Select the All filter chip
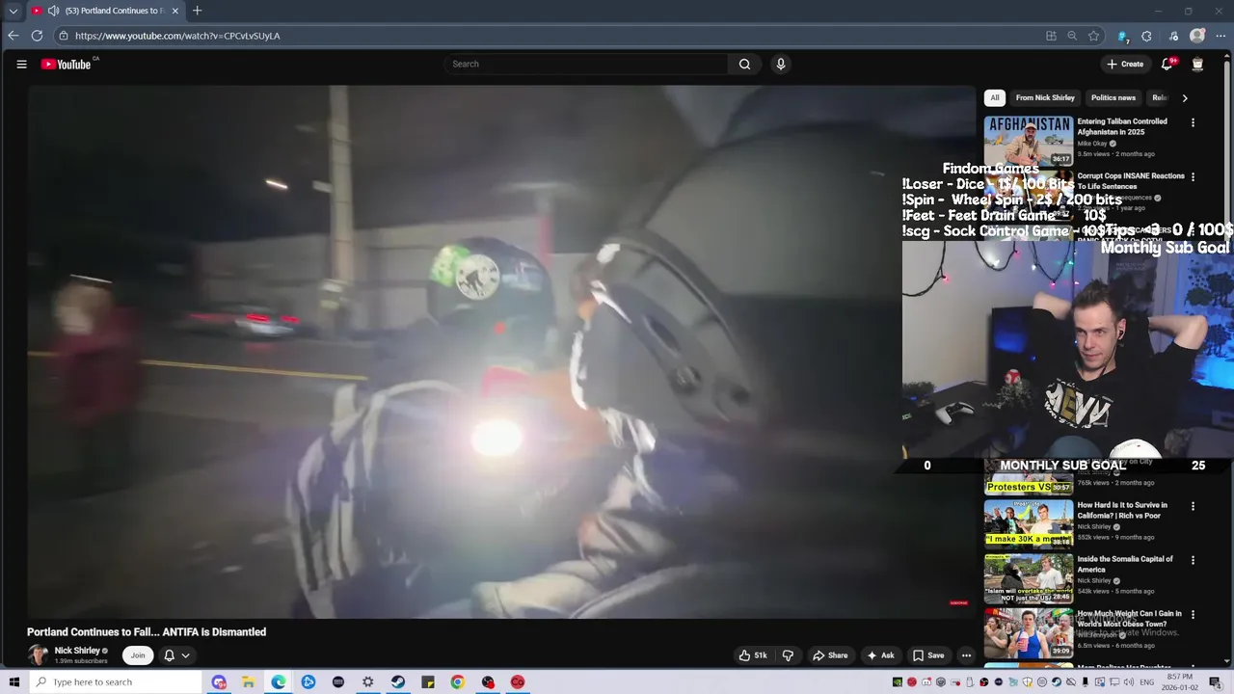 click(x=995, y=97)
